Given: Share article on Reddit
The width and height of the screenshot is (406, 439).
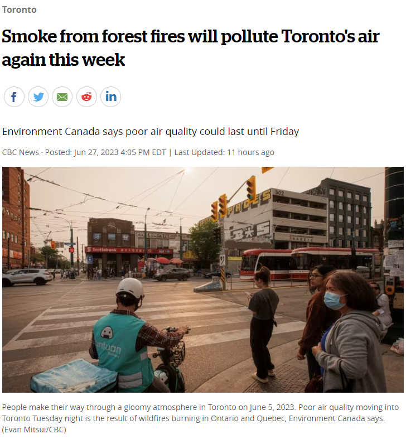Looking at the screenshot, I should 86,97.
